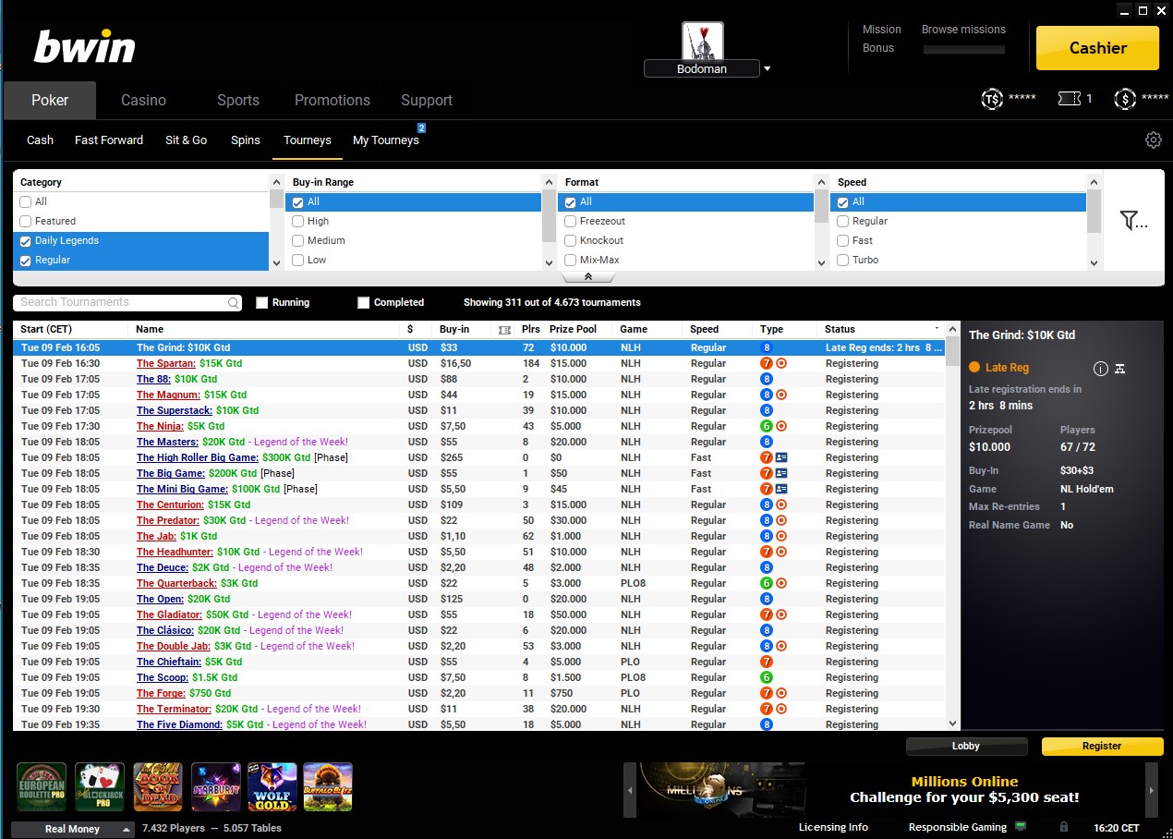Check the Knockout format checkbox
Screen dimensions: 1173x839
(x=571, y=241)
